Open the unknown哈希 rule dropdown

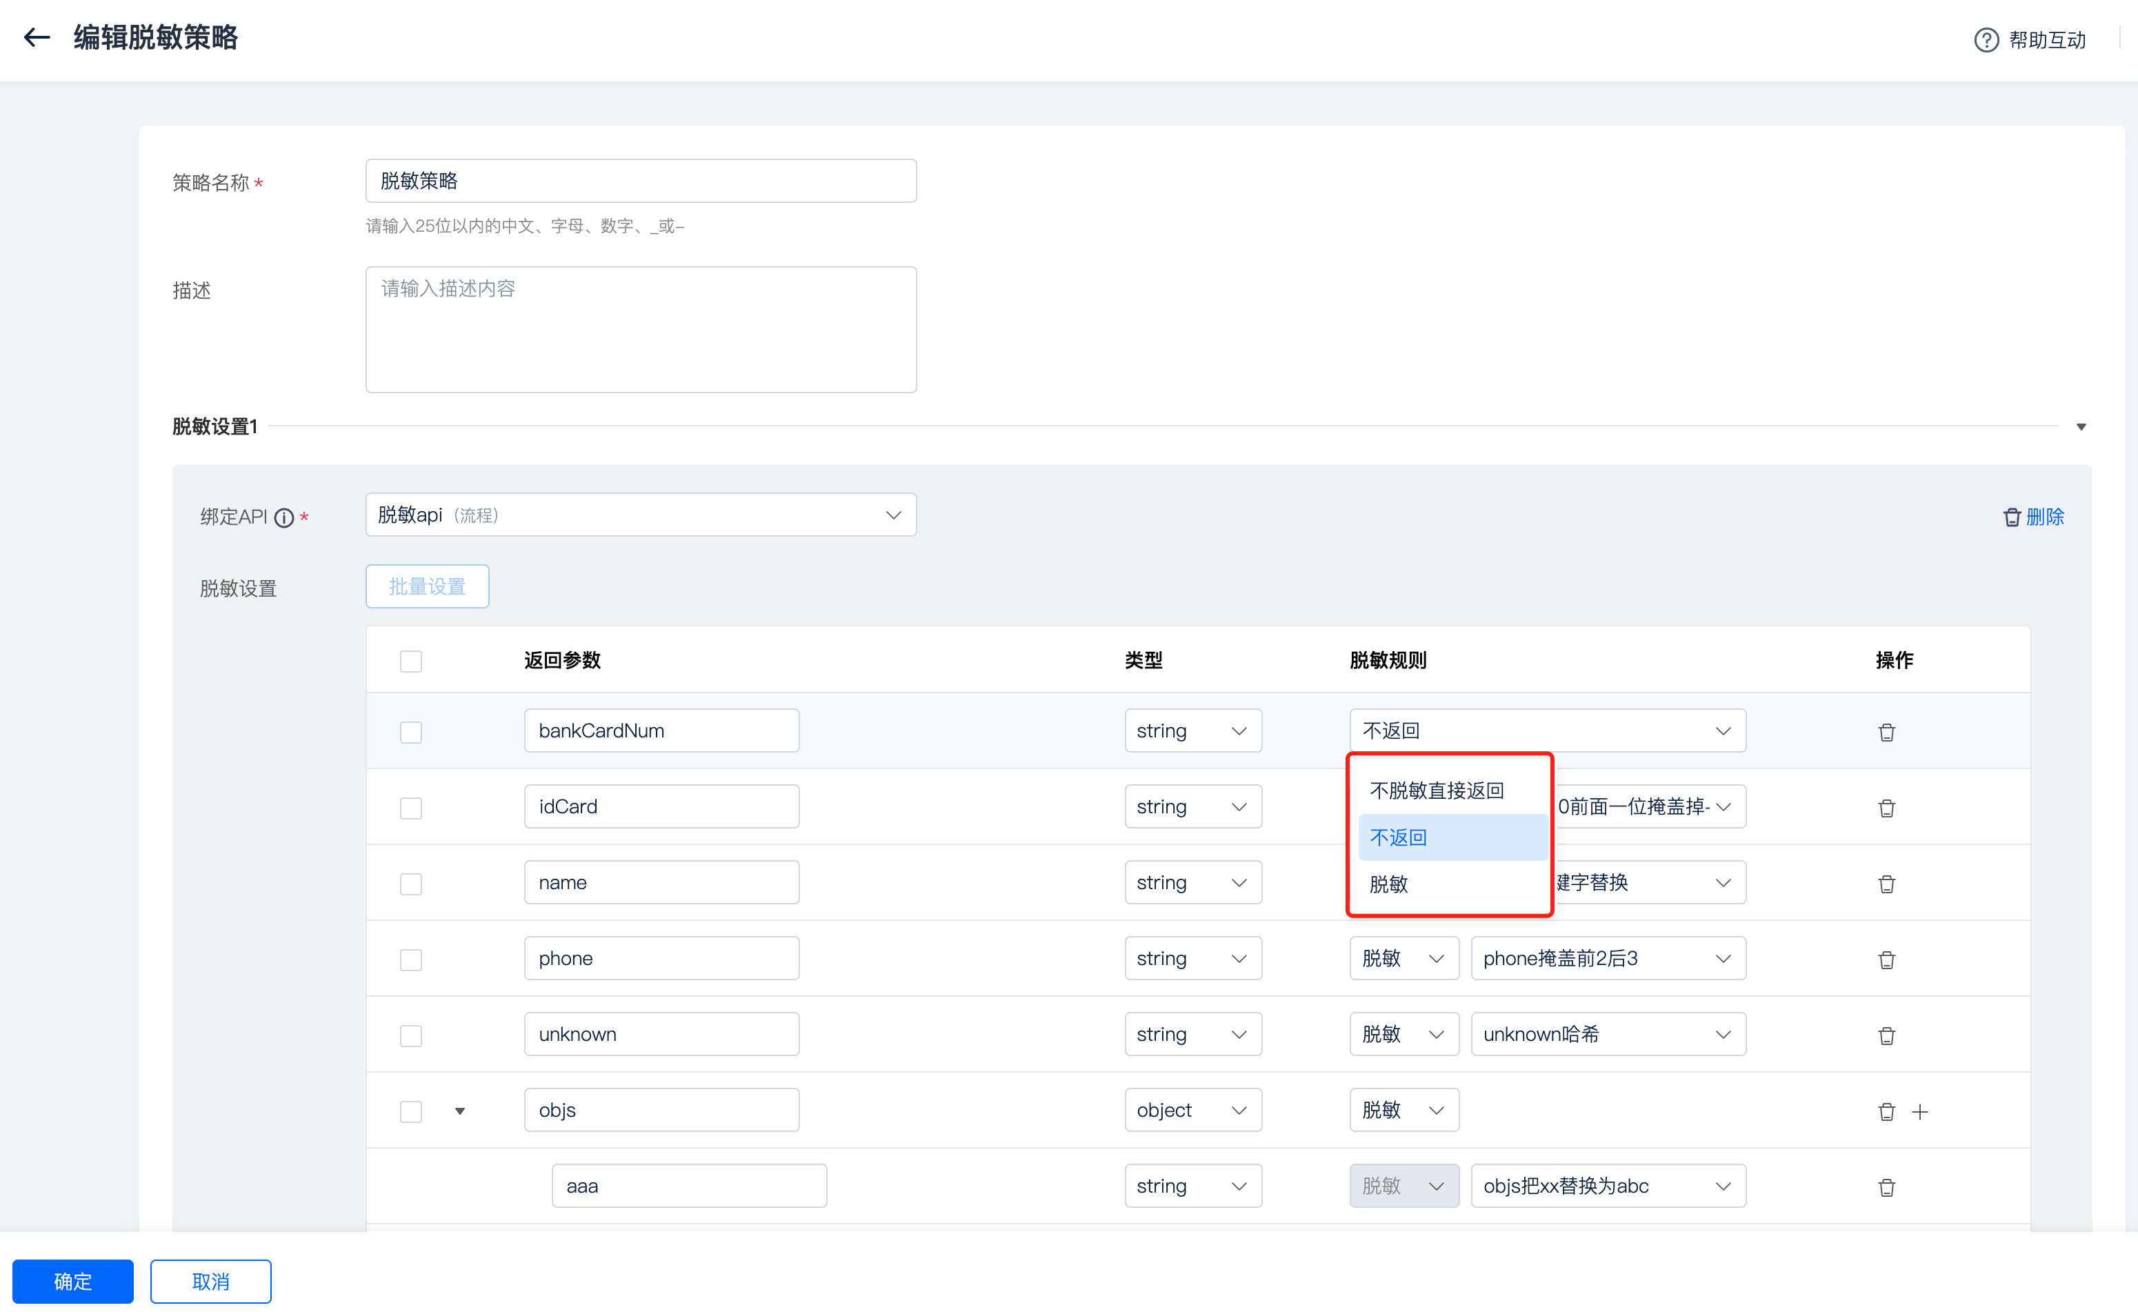[1608, 1034]
